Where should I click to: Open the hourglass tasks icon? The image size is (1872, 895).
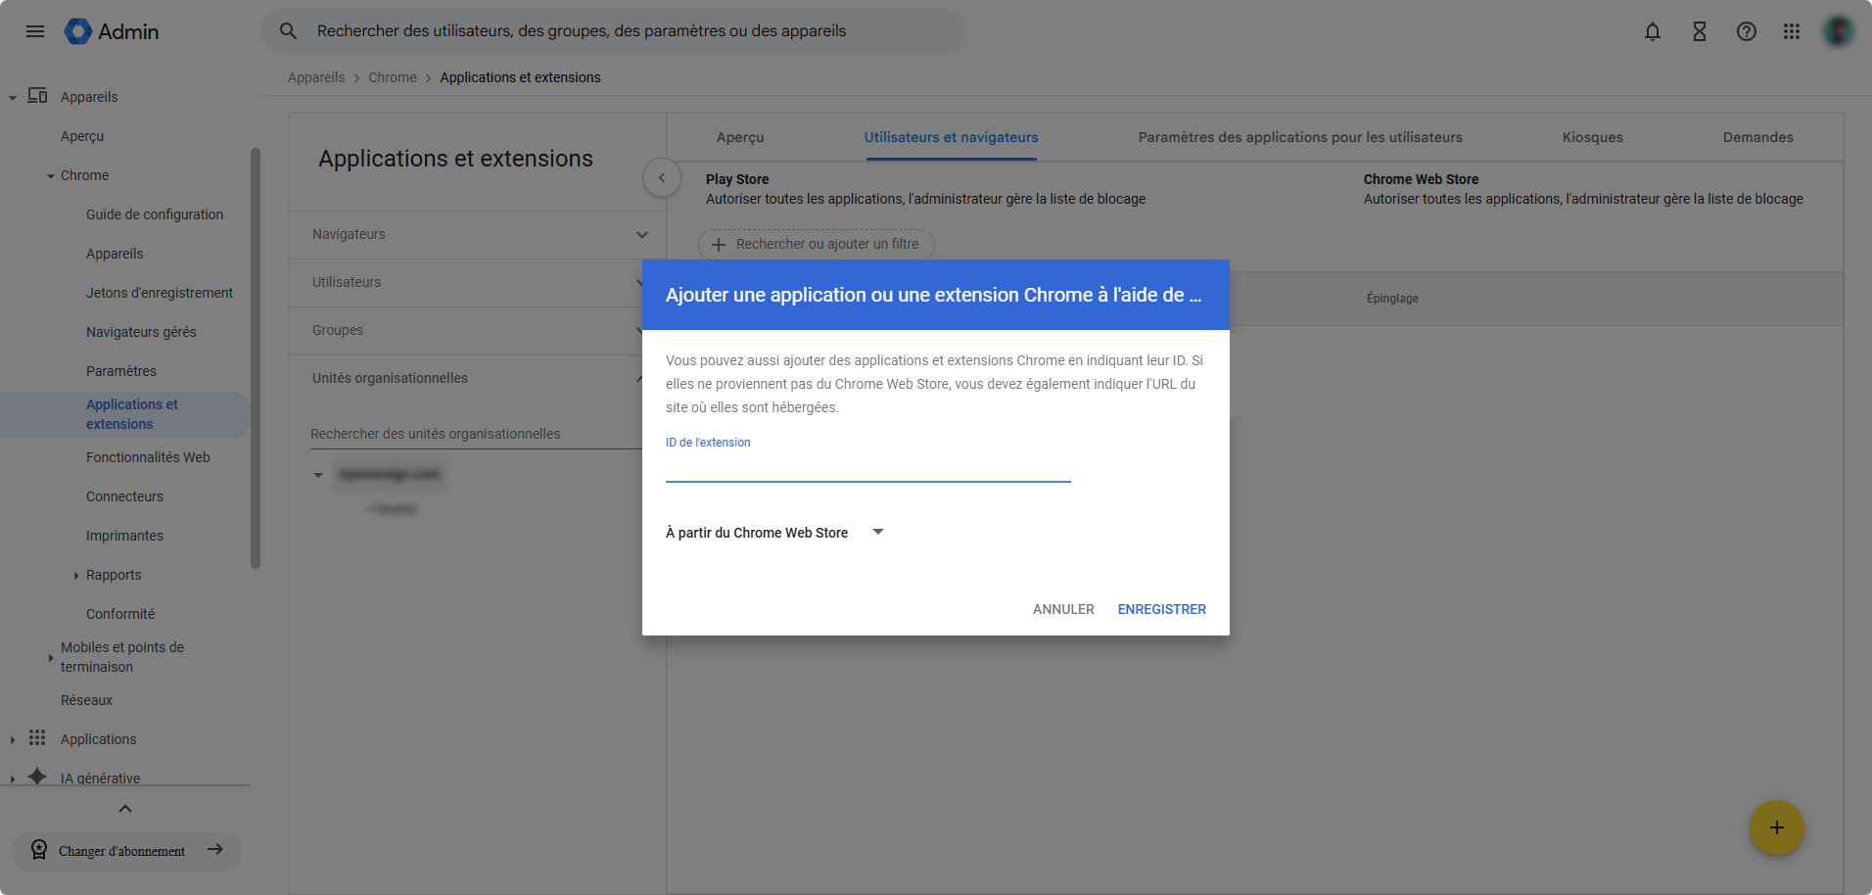pyautogui.click(x=1699, y=31)
